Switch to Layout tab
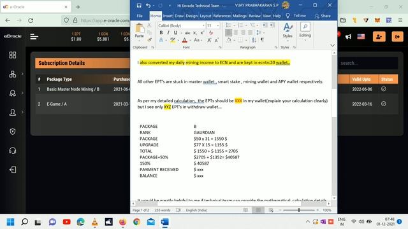Screen dimensions: 408x229 205,16
